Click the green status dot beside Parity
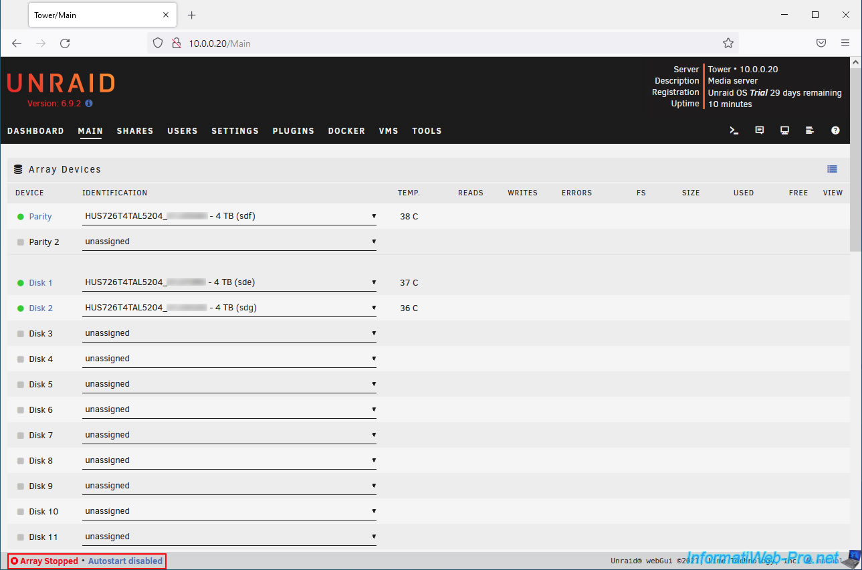This screenshot has width=862, height=570. coord(21,217)
